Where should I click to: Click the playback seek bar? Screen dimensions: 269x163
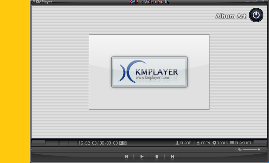pos(133,149)
